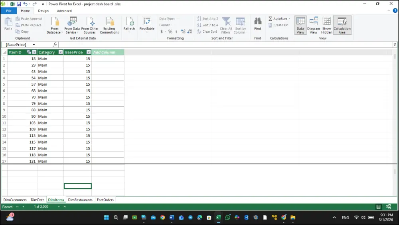The image size is (399, 225).
Task: Open the DimDate table tab
Action: coord(38,200)
